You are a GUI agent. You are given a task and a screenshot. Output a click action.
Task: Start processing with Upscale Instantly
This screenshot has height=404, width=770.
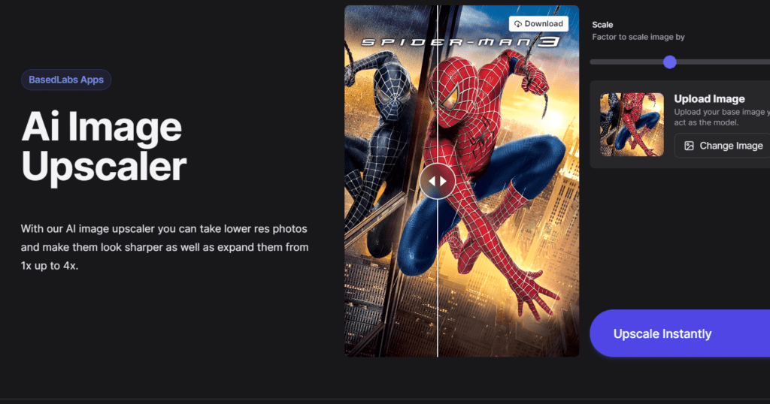click(x=680, y=333)
